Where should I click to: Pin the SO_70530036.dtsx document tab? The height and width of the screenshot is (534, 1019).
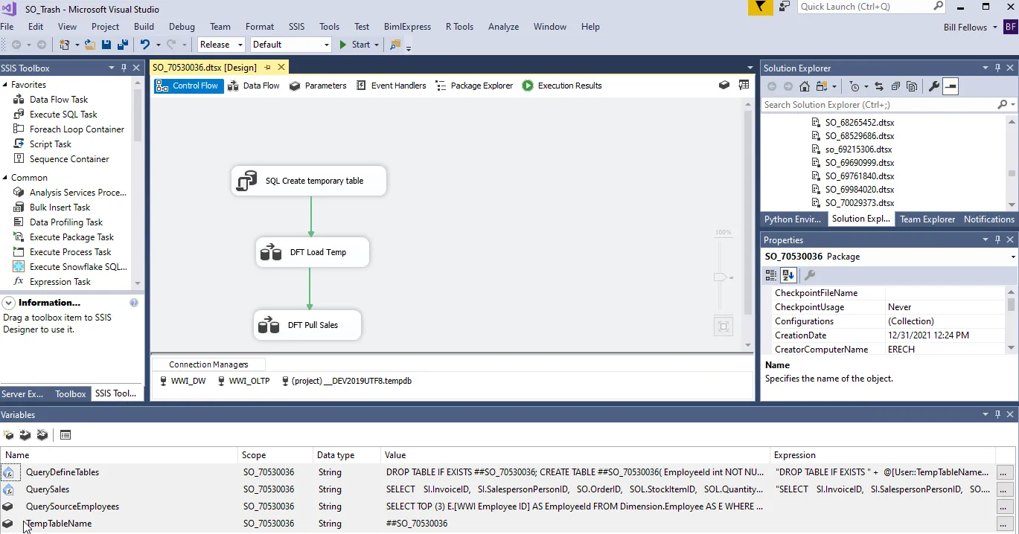click(x=267, y=68)
